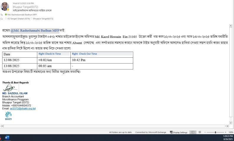Click the Shakti logo in signature
This screenshot has height=141, width=234.
tap(8, 116)
